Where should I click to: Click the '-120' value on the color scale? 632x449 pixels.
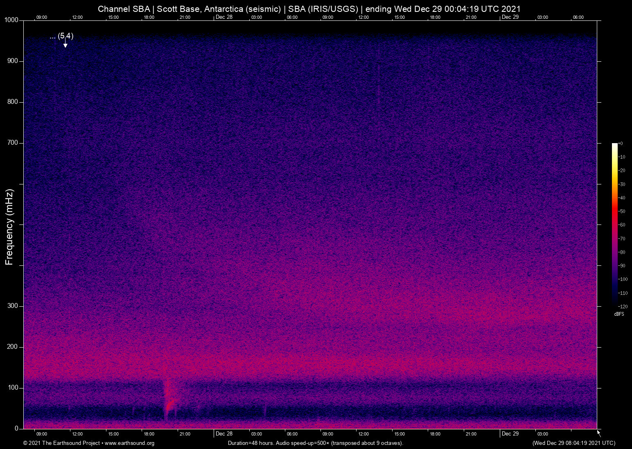click(x=623, y=307)
